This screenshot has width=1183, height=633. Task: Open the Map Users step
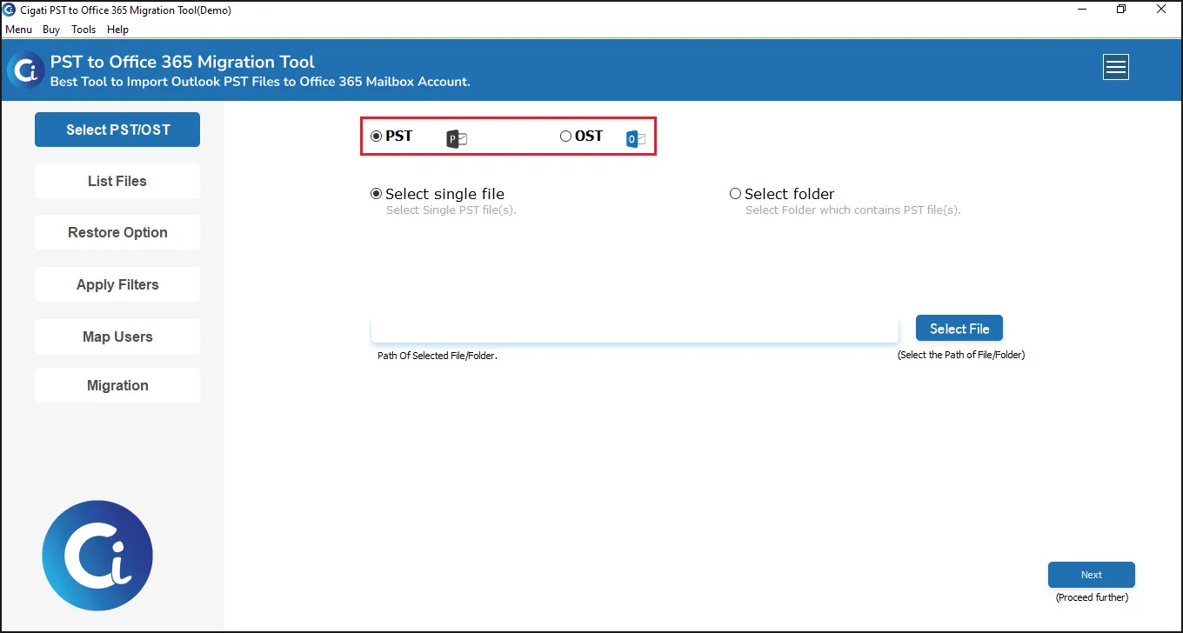click(117, 336)
